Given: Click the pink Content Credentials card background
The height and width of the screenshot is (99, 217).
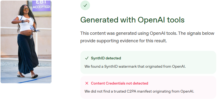Looking at the screenshot, I should (148, 87).
